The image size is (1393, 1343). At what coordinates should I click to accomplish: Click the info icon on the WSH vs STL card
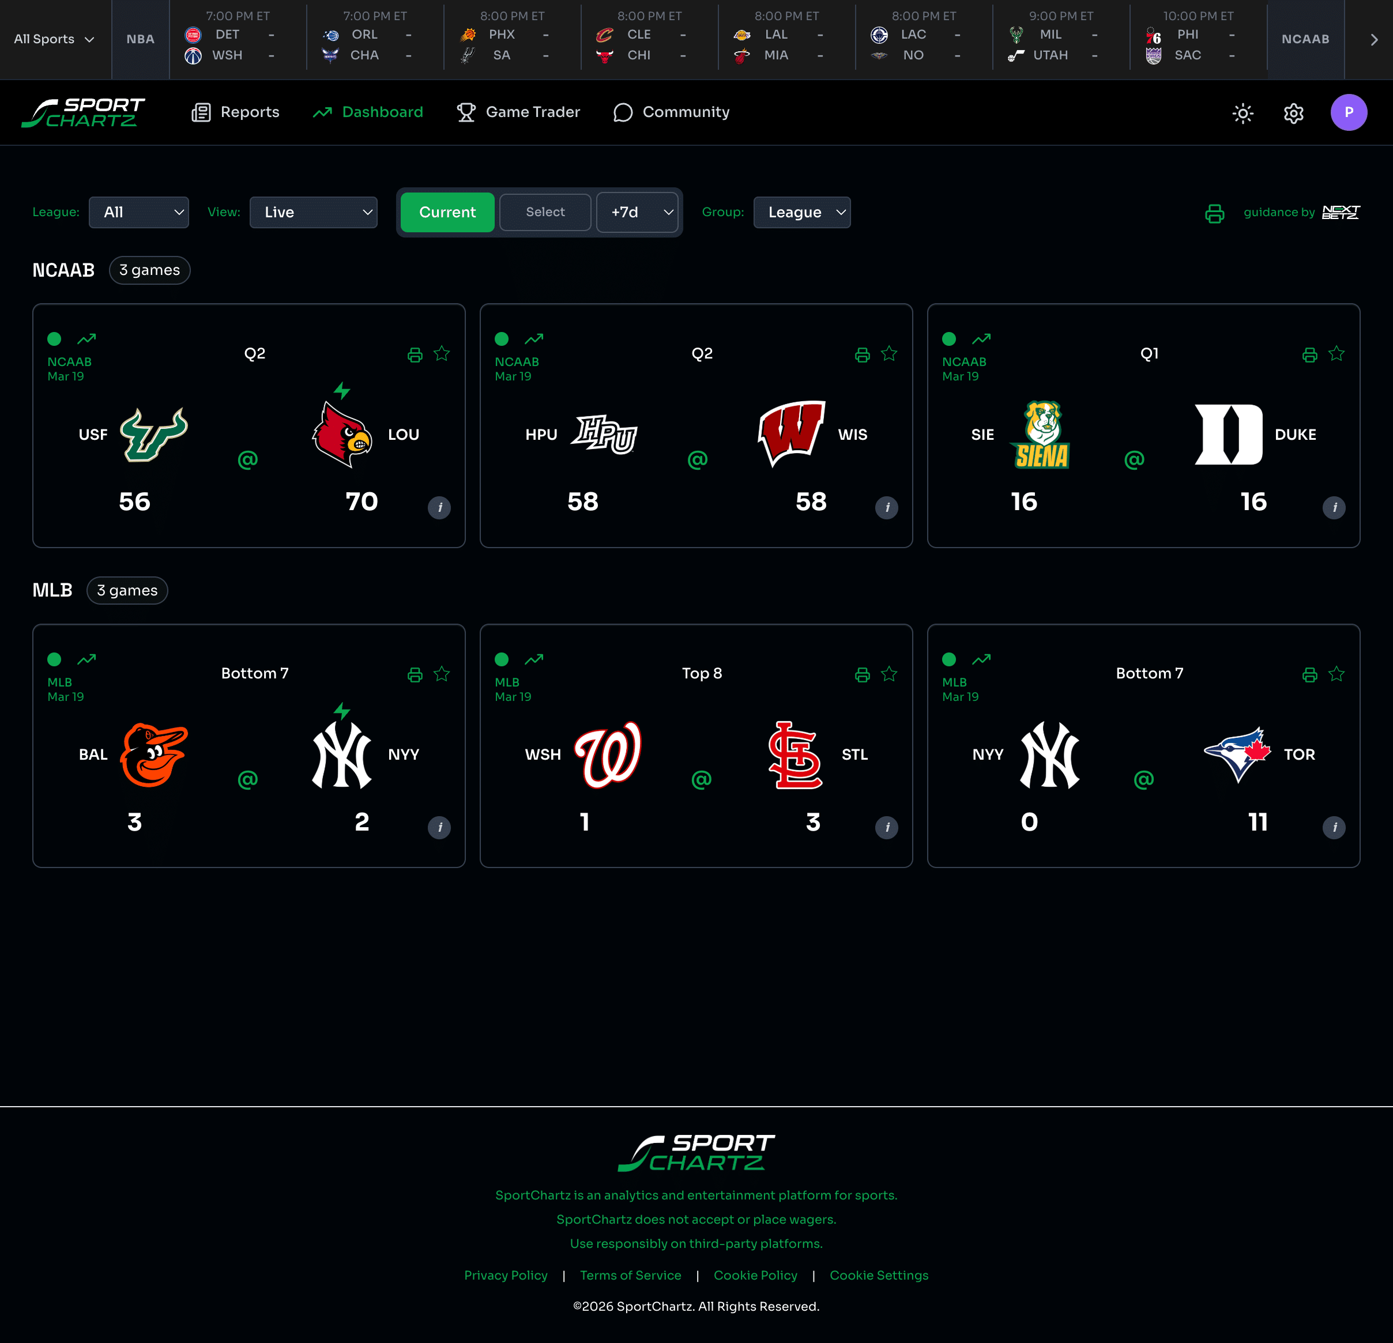point(886,827)
